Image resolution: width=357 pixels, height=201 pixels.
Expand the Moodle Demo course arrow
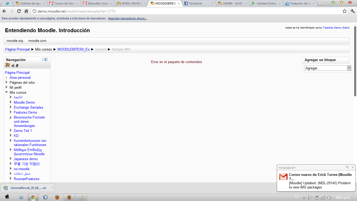coord(11,102)
